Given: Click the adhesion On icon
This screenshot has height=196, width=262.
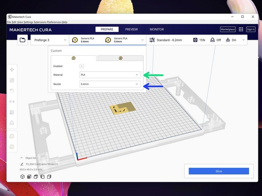Looking at the screenshot, I should click(228, 40).
